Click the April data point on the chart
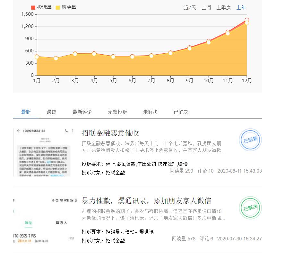The height and width of the screenshot is (260, 285). tap(94, 53)
